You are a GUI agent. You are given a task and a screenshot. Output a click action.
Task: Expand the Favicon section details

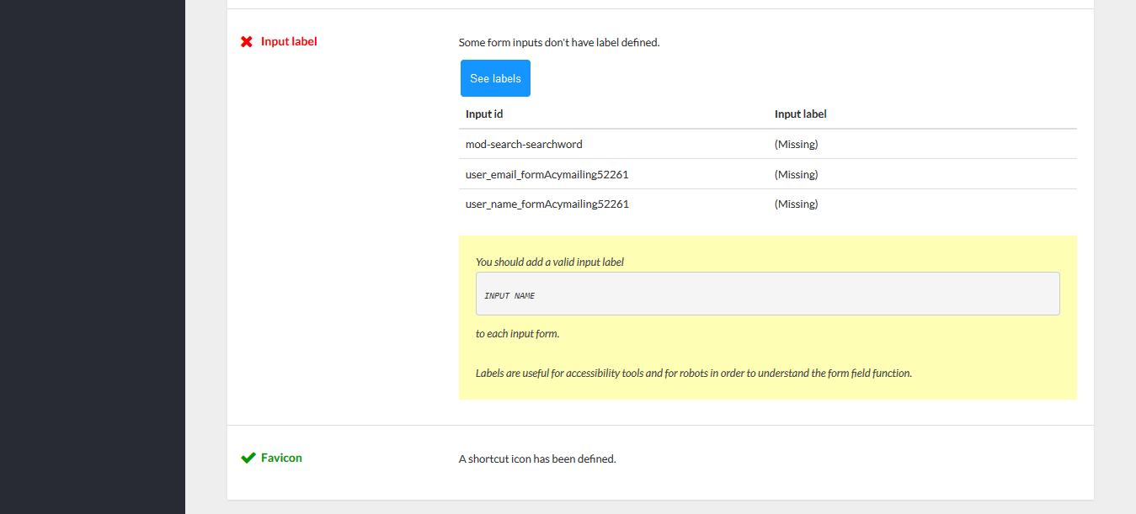[280, 457]
